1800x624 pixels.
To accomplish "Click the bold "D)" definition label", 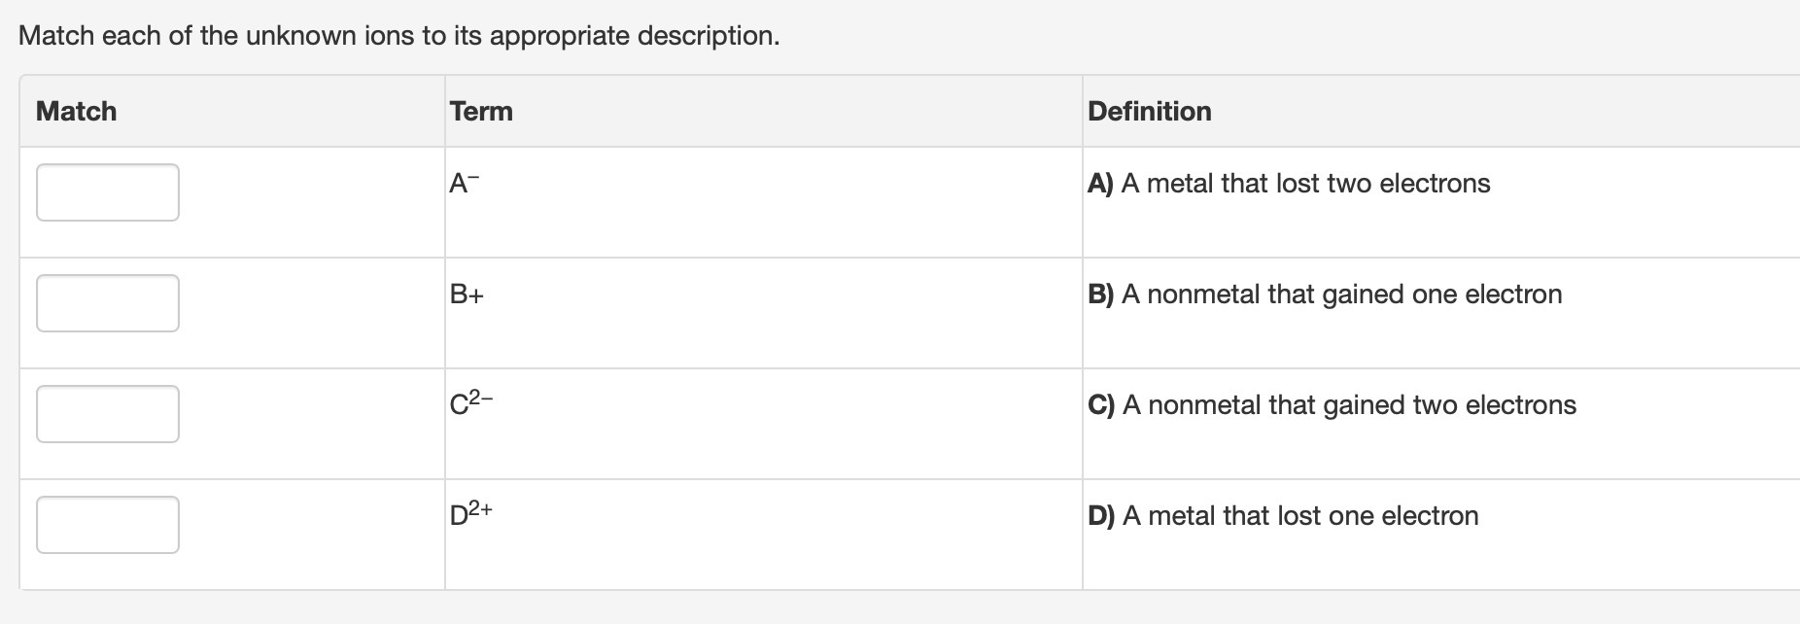I will click(x=1101, y=516).
